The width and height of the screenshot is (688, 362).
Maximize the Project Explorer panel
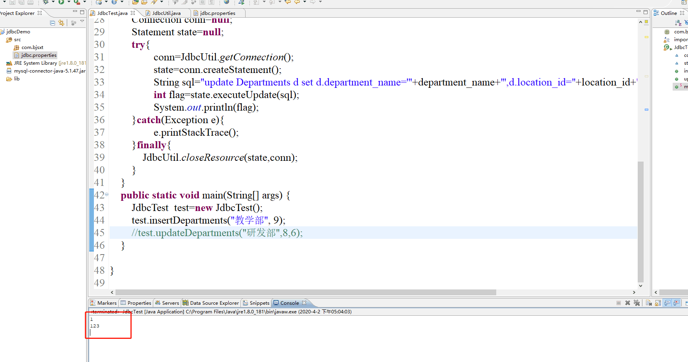pos(82,12)
